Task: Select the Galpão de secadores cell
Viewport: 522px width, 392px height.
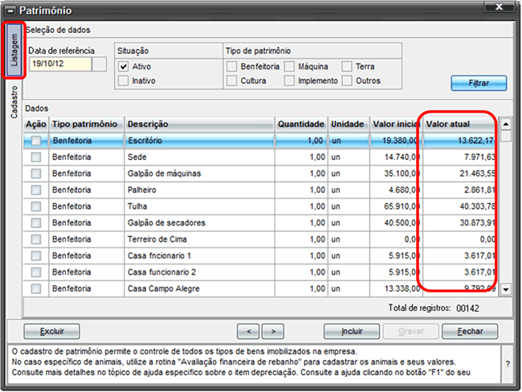Action: (x=200, y=223)
